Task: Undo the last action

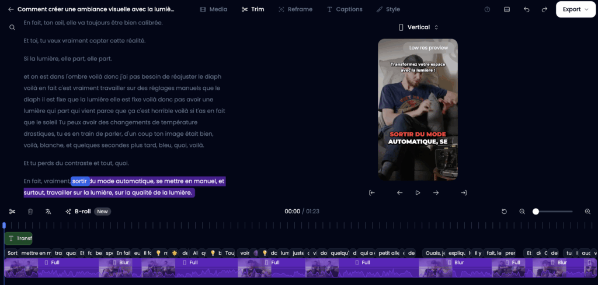Action: (526, 9)
